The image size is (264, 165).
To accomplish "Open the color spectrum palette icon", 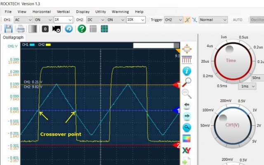I will [187, 139].
